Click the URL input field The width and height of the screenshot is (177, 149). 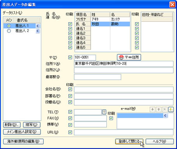tap(124, 132)
